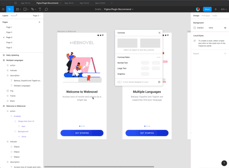Switch to the Prototype tab
This screenshot has width=229, height=168.
pos(206,16)
